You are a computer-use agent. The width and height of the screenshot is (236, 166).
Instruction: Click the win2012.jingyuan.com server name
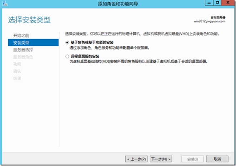click(210, 21)
